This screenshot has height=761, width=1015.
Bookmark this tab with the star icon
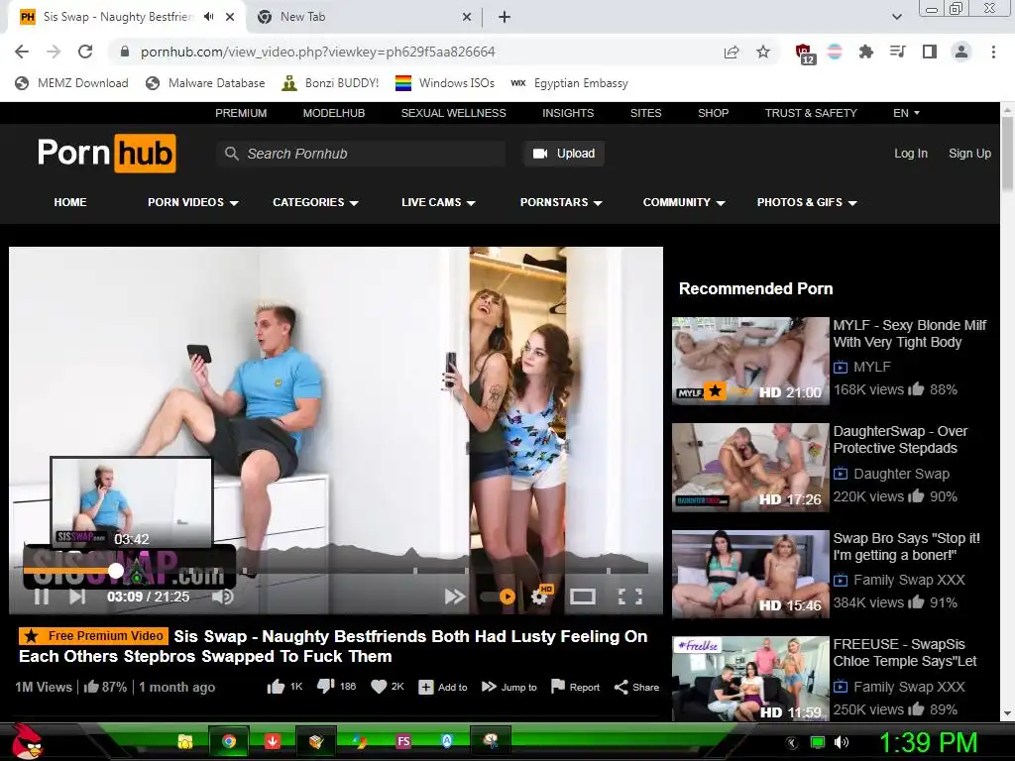tap(763, 52)
